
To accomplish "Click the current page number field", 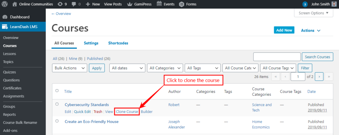I will tap(298, 77).
